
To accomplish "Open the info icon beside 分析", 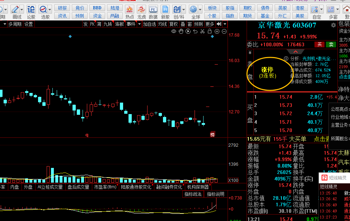I will [x=286, y=58].
